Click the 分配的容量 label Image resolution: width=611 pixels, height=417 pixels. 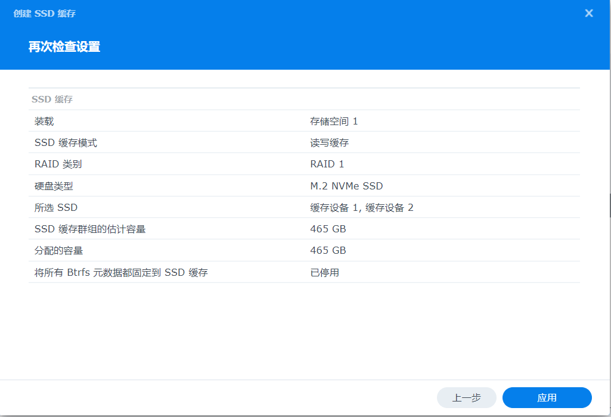pos(58,250)
